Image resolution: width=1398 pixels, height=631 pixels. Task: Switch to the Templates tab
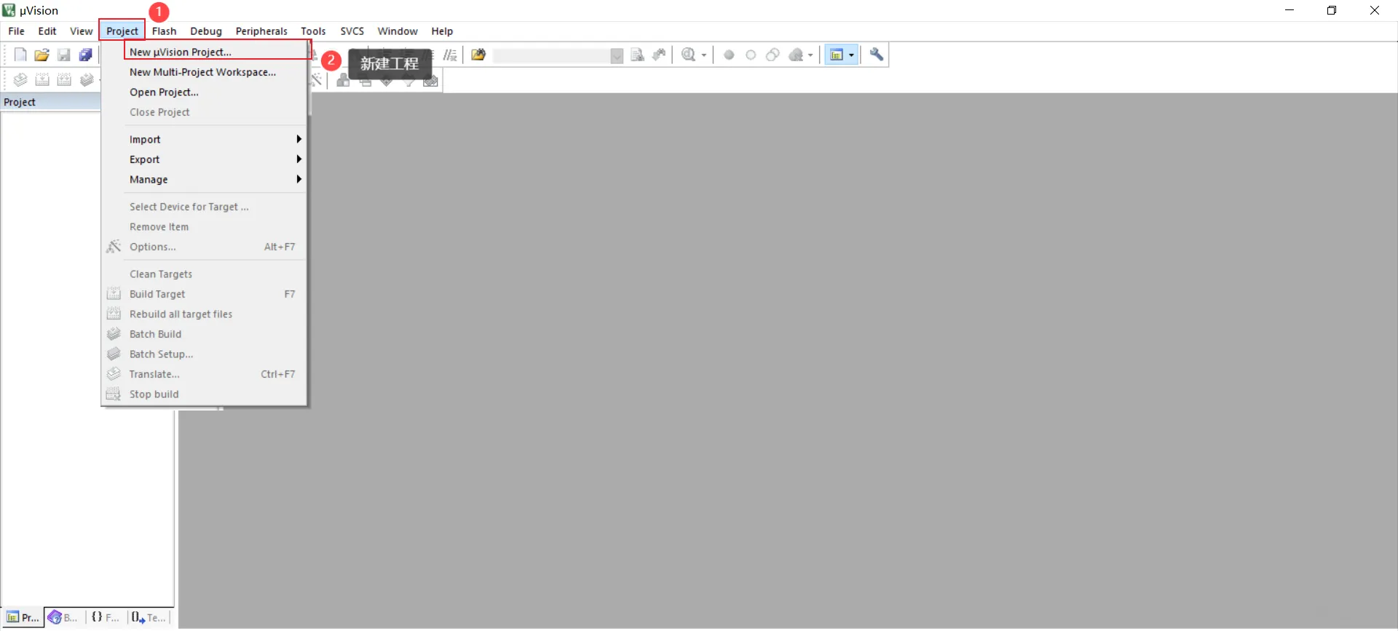tap(149, 617)
